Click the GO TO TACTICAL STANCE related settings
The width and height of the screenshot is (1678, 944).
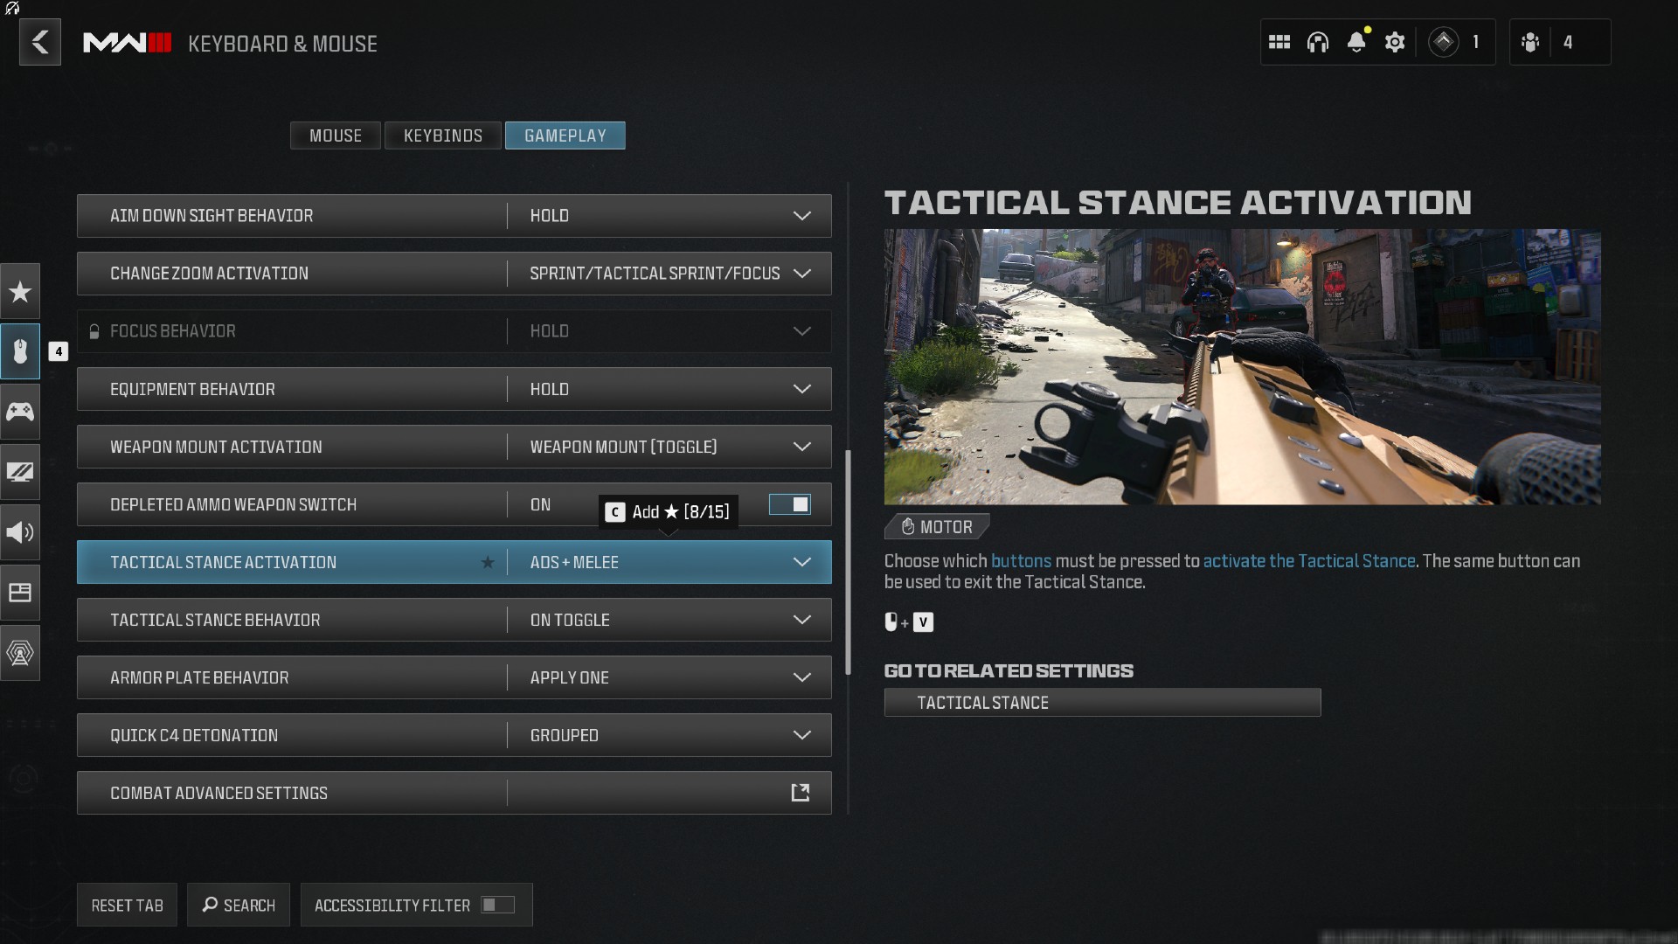pos(1103,702)
